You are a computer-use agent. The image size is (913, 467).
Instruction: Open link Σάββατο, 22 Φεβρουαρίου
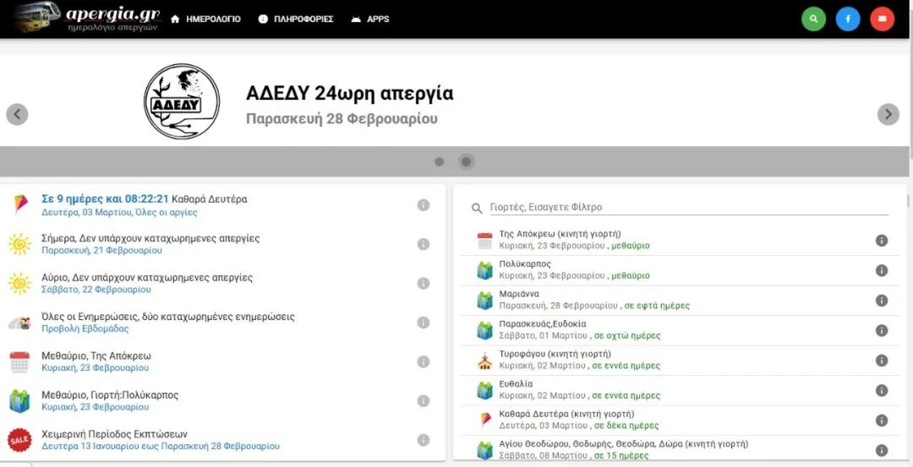pos(96,290)
